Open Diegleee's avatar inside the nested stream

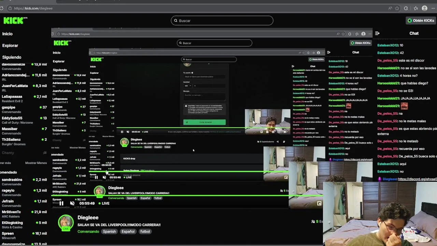point(99,192)
